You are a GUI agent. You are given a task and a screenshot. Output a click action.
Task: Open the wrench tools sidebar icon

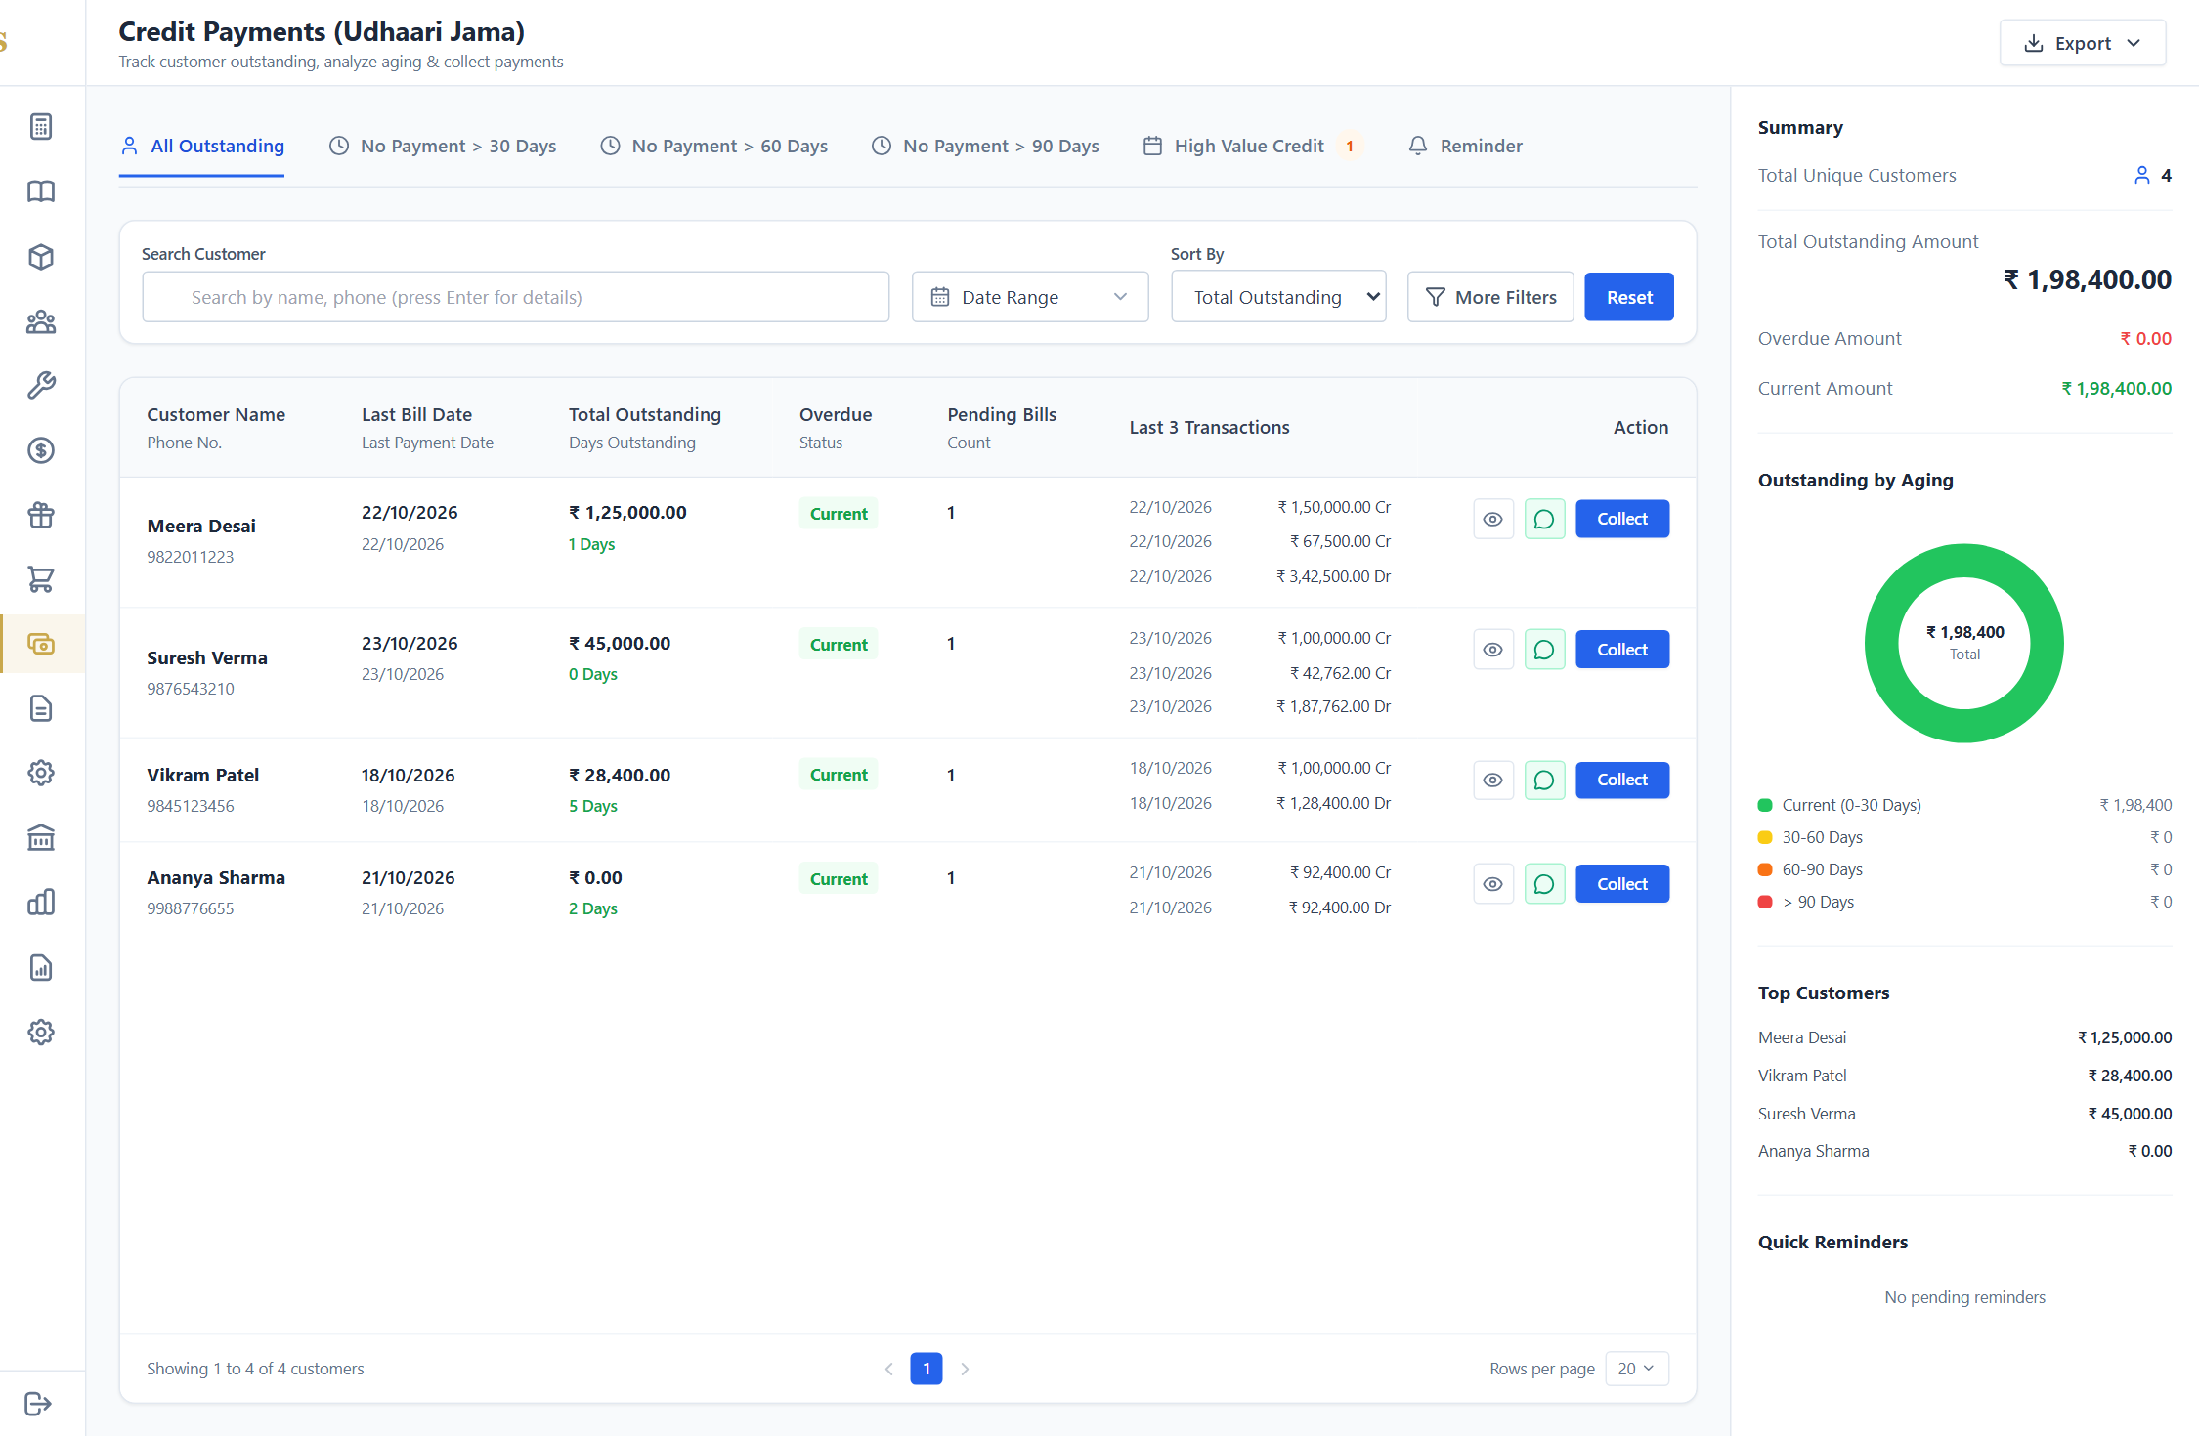pos(41,386)
